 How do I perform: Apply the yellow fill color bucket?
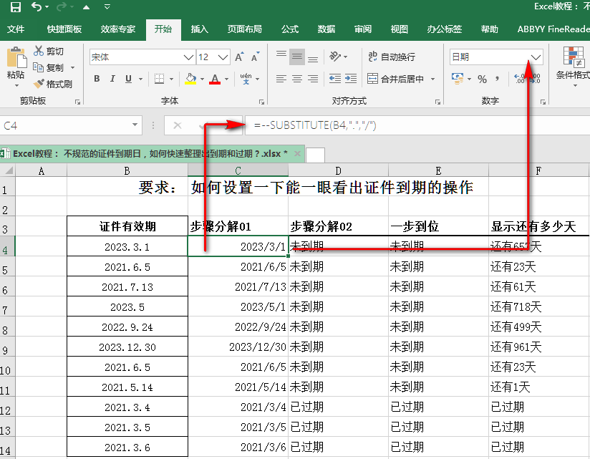[x=190, y=79]
